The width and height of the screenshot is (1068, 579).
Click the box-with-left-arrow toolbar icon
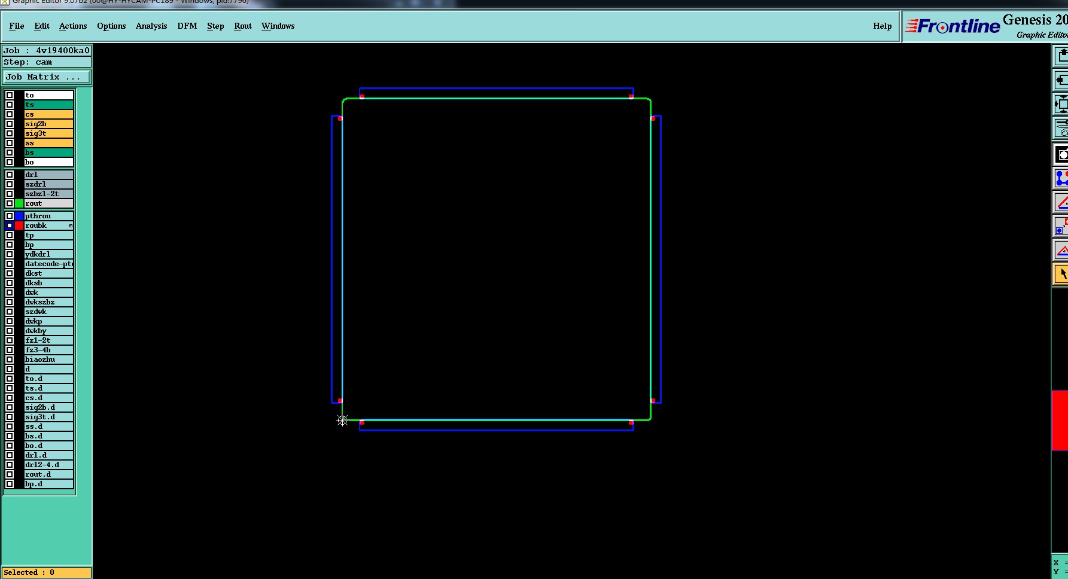[1061, 80]
